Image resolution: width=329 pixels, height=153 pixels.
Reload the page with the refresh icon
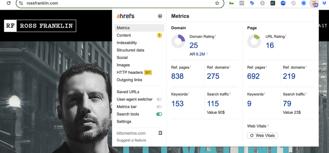click(9, 3)
